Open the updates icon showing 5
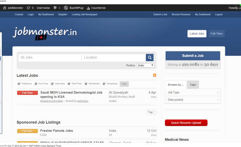 click(x=28, y=8)
